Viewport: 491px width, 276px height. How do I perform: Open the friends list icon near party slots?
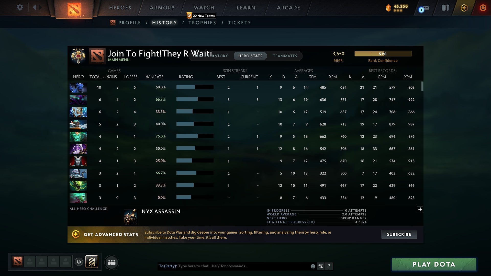coord(112,262)
